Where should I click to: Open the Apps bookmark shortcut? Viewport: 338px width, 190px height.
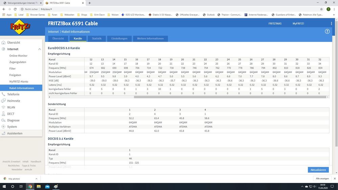click(7, 15)
